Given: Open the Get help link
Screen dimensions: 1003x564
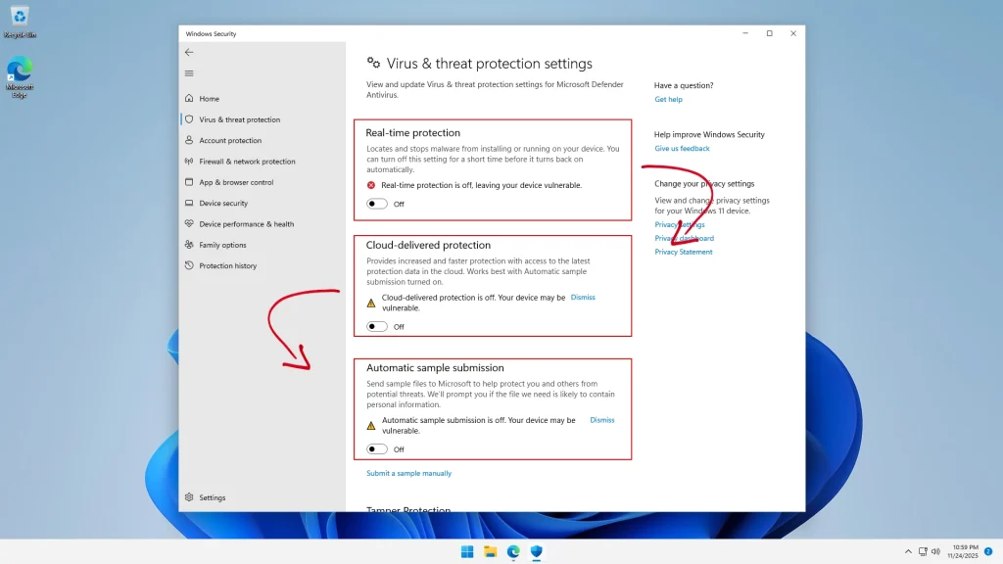Looking at the screenshot, I should point(668,99).
